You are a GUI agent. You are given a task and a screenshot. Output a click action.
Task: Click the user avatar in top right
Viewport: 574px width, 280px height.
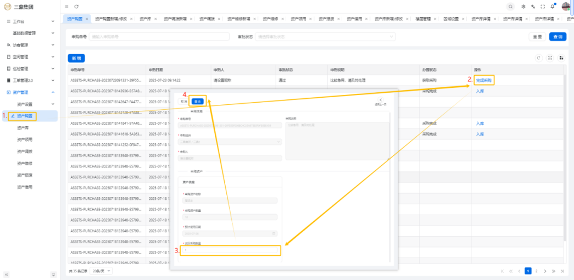[x=566, y=7]
